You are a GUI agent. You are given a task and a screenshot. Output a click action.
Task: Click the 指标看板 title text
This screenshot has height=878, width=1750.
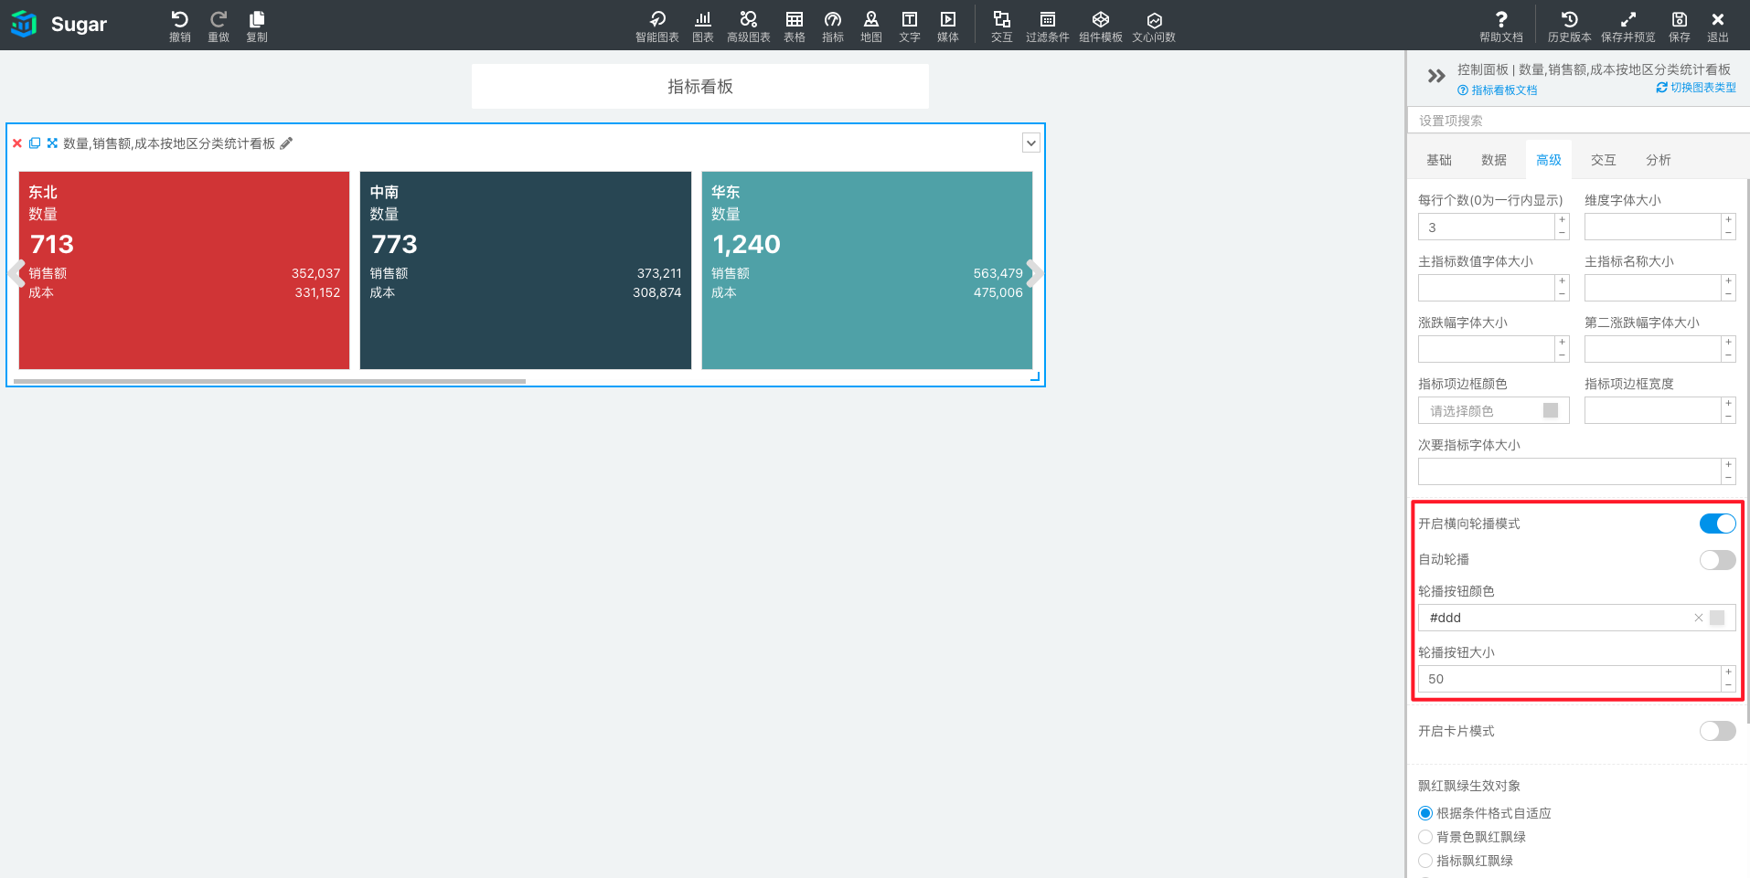coord(700,87)
